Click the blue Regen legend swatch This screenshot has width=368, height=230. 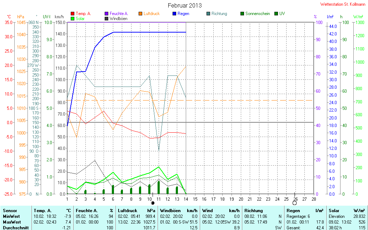tap(174, 14)
